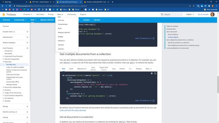Image resolution: width=219 pixels, height=123 pixels.
Task: Switch code sample to the Objective-C tab
Action: coord(82,69)
